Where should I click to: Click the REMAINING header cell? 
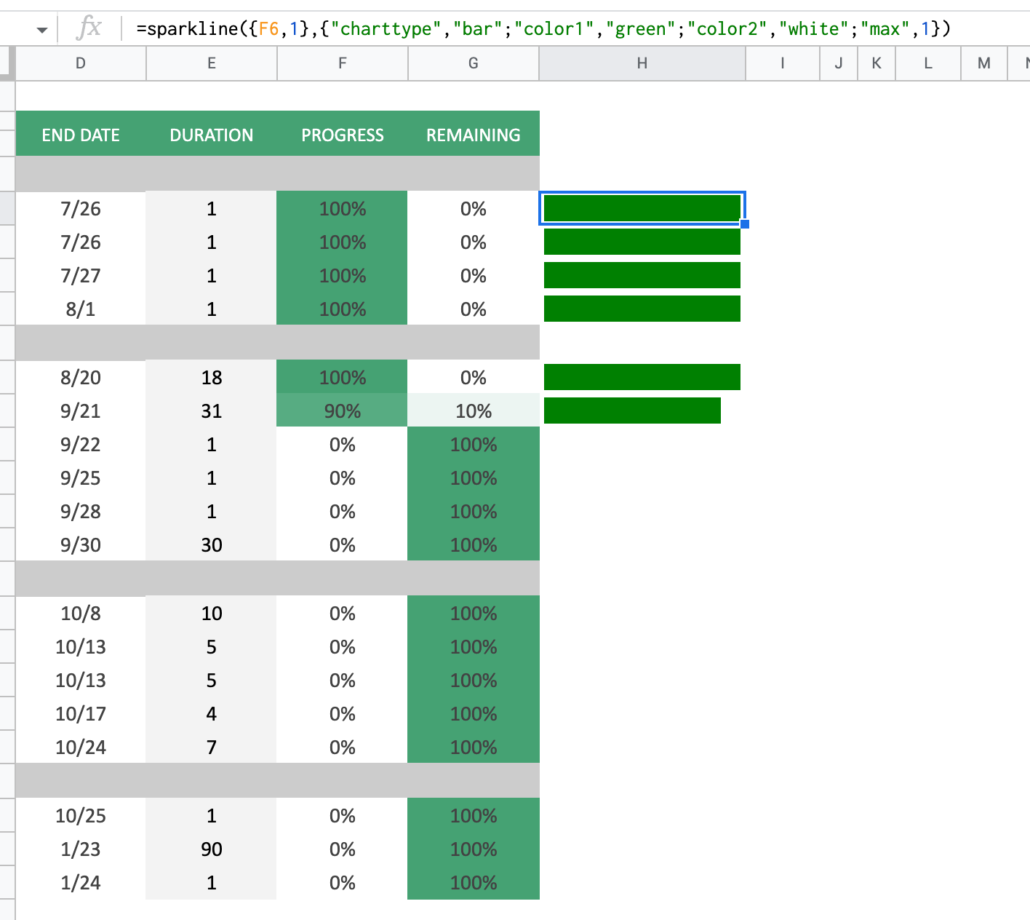[473, 134]
